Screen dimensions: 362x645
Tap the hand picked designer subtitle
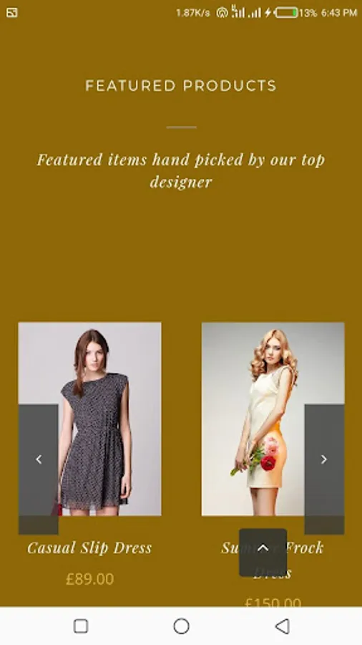tap(181, 171)
